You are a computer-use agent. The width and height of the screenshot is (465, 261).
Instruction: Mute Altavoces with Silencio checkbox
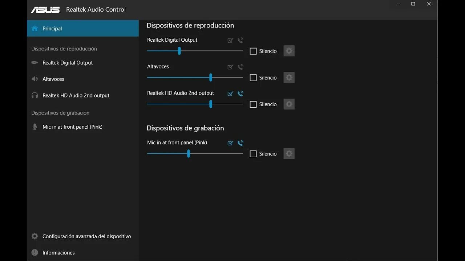pyautogui.click(x=253, y=78)
